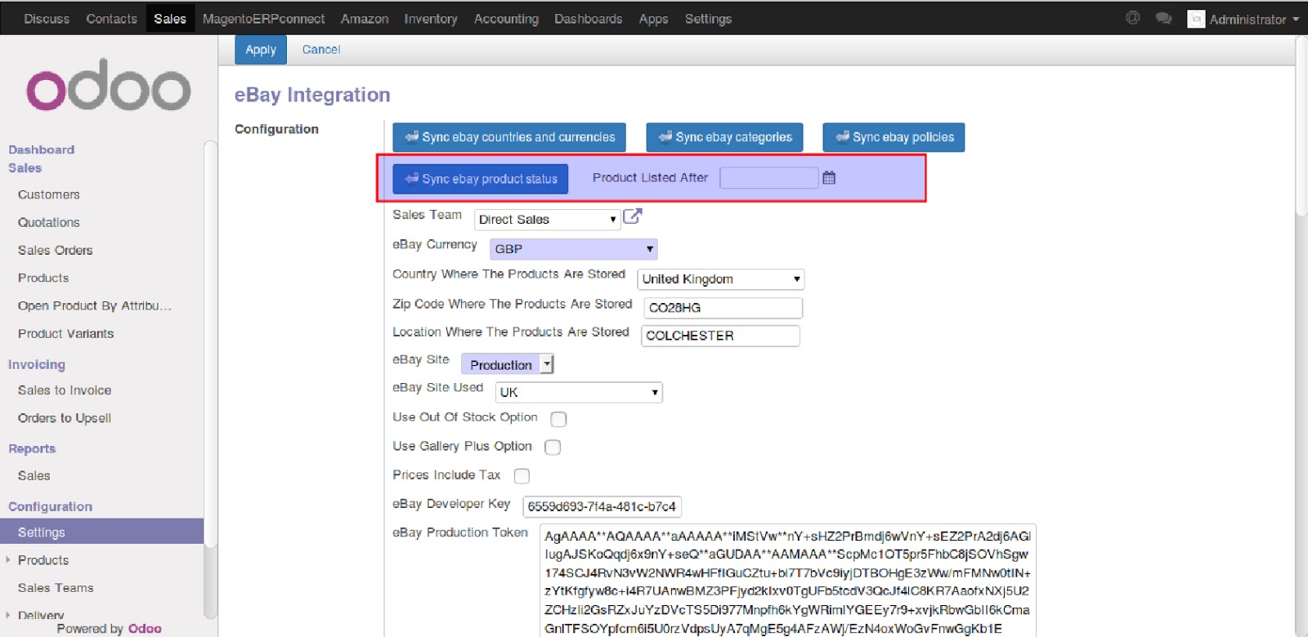Switch to the Amazon menu
Screen dimensions: 1308x637
(x=365, y=19)
